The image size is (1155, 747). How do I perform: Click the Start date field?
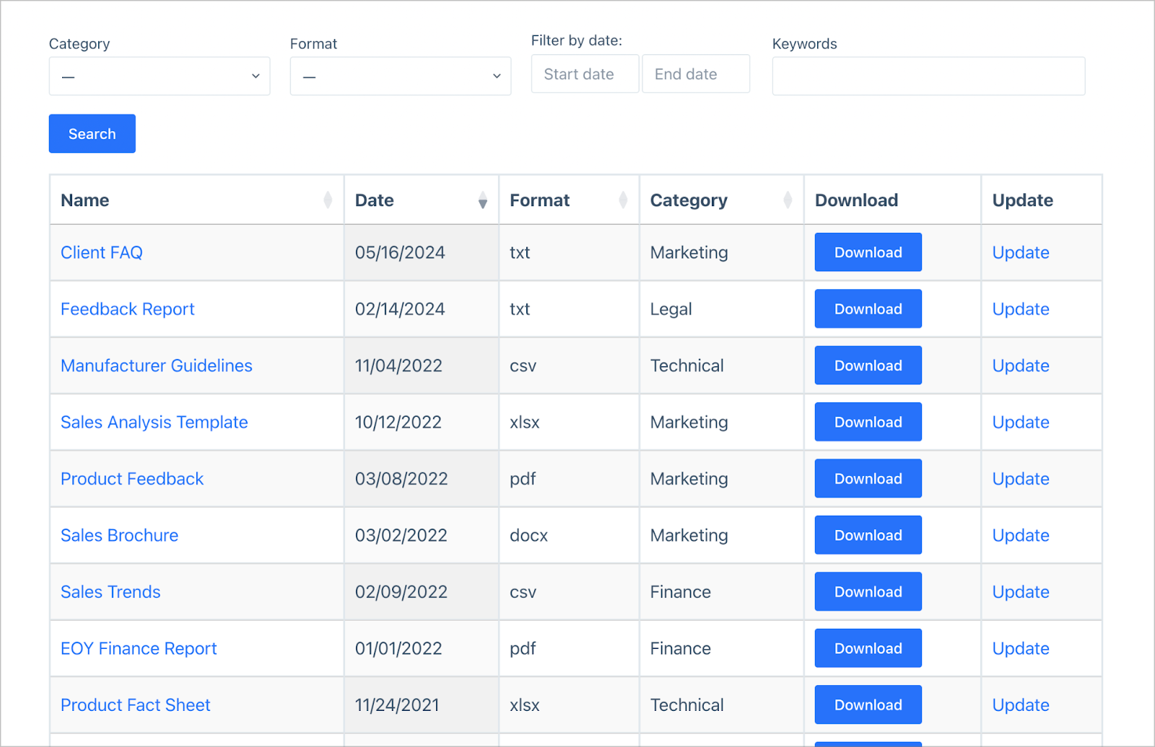click(585, 74)
